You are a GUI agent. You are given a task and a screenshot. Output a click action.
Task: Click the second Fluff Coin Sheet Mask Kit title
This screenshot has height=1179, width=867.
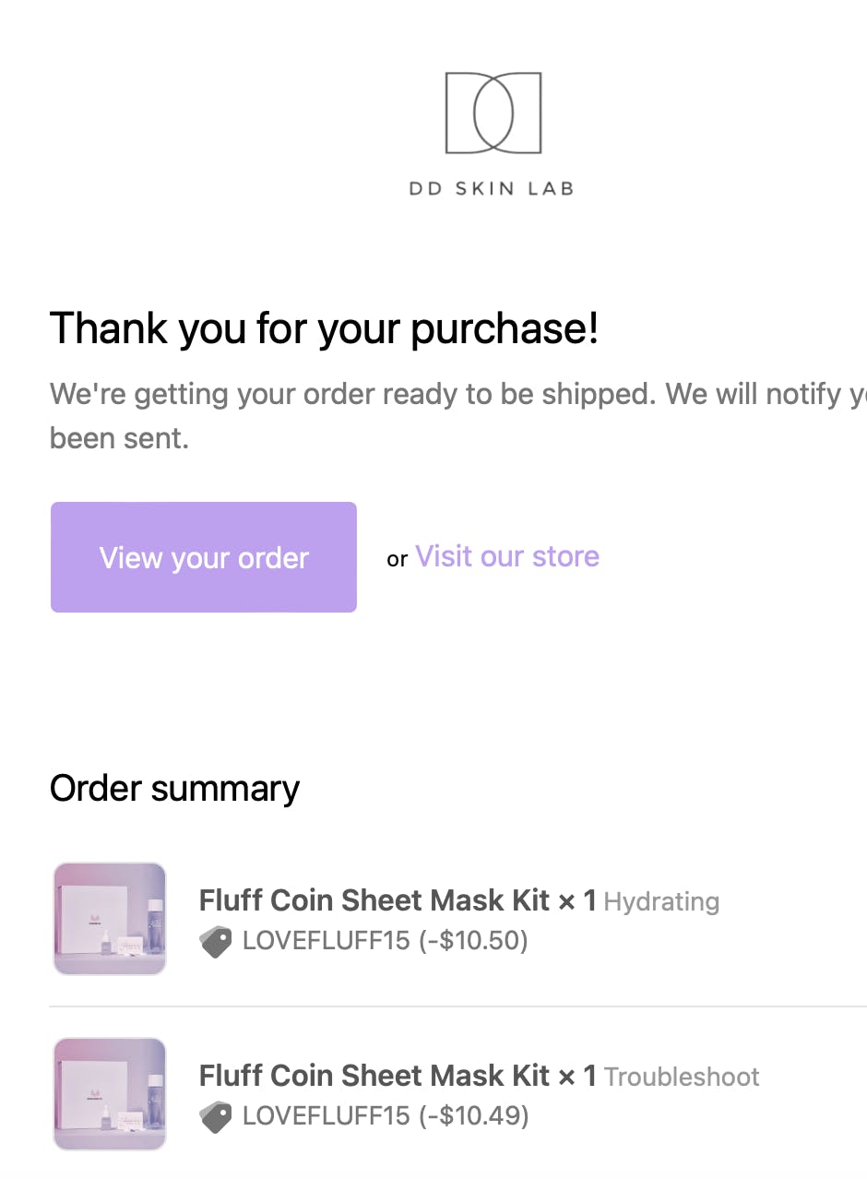pyautogui.click(x=398, y=1076)
